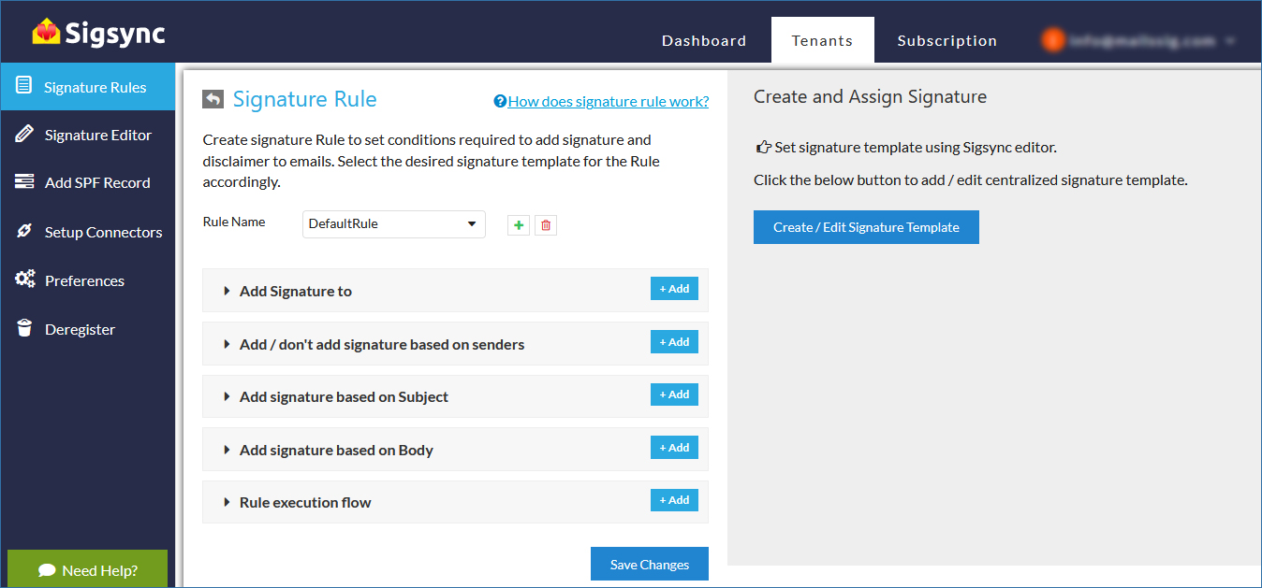Switch to the Dashboard tab
The height and width of the screenshot is (588, 1262).
click(703, 40)
